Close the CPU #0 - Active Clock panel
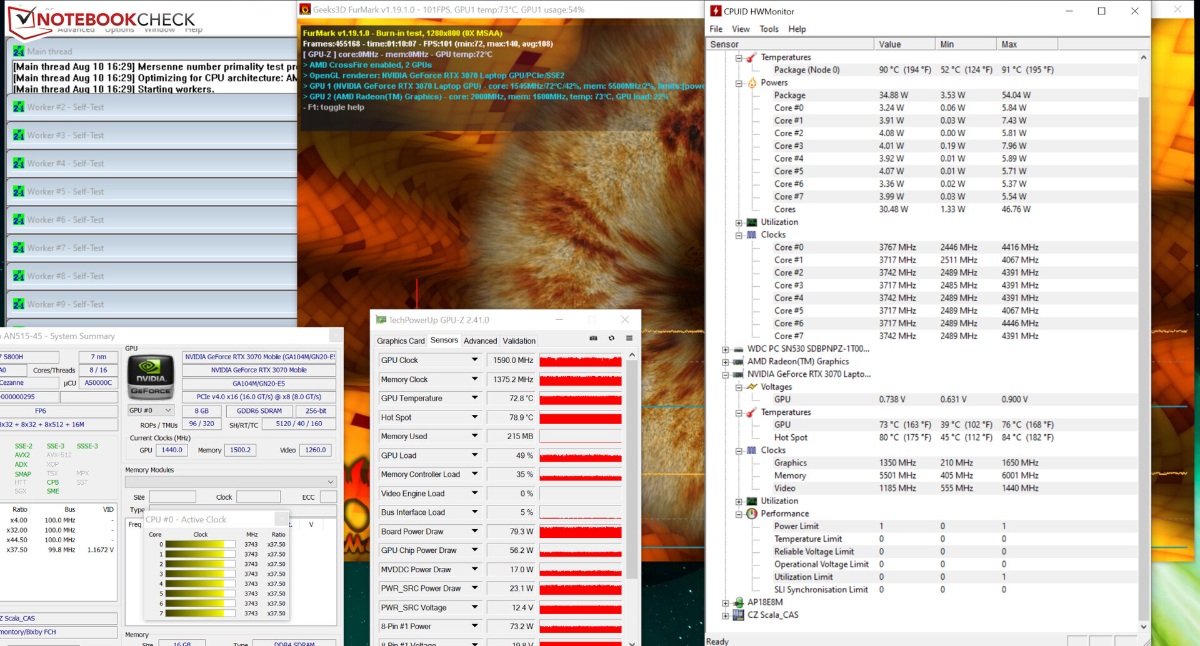The width and height of the screenshot is (1200, 646). pos(281,519)
